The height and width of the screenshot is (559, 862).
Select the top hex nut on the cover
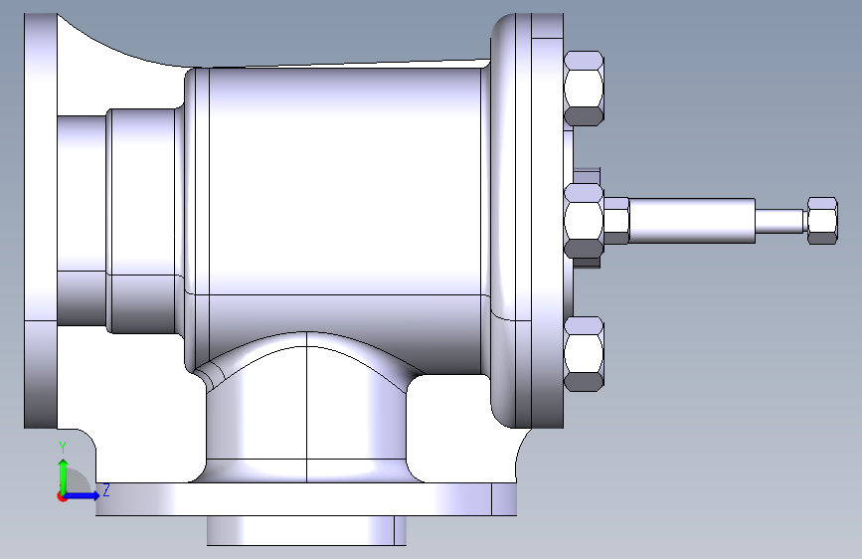click(584, 89)
